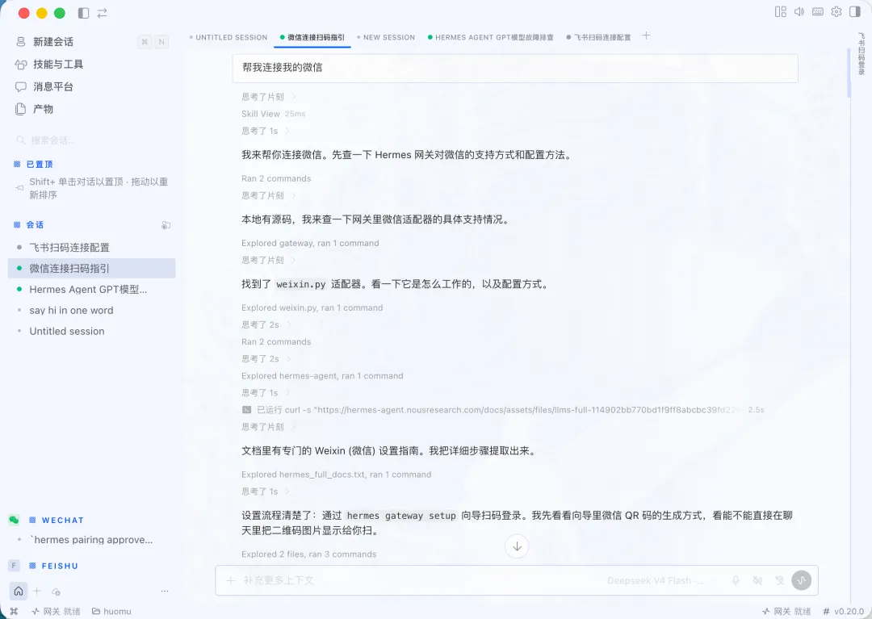
Task: Expand the first Ran 2 commands entry
Action: (276, 179)
